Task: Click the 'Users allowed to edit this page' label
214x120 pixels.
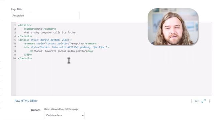Action: coord(61,109)
